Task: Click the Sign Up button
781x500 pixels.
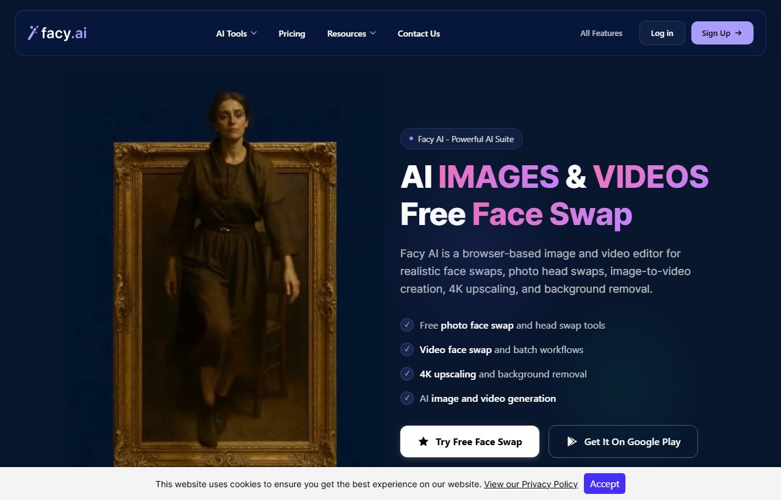Action: tap(722, 33)
